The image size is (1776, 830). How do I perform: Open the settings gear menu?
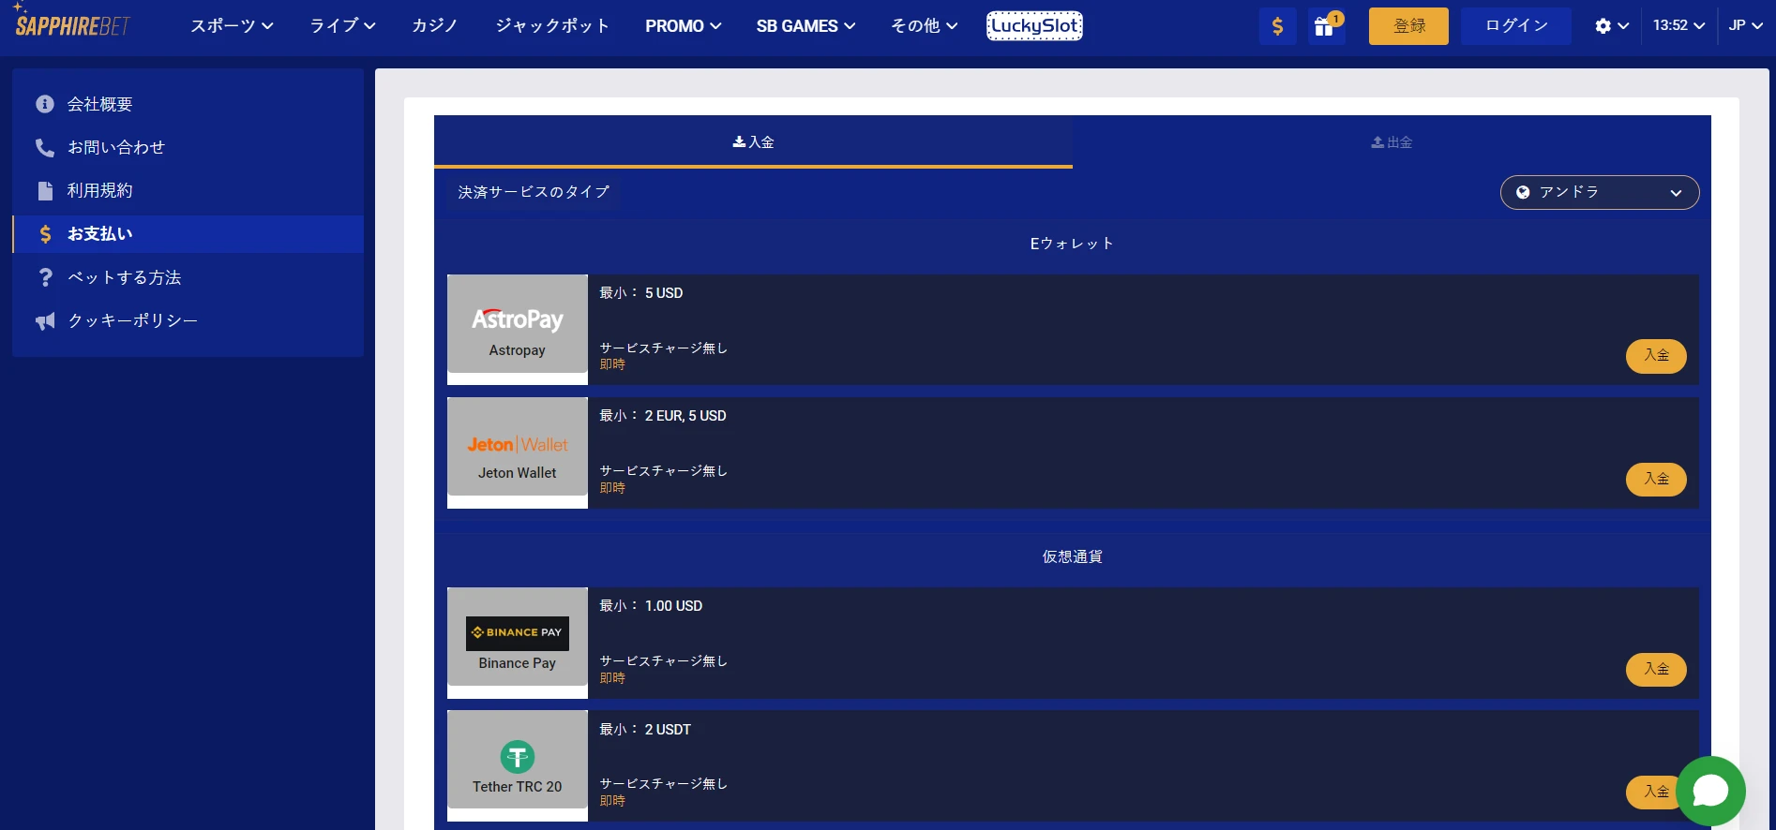coord(1611,26)
